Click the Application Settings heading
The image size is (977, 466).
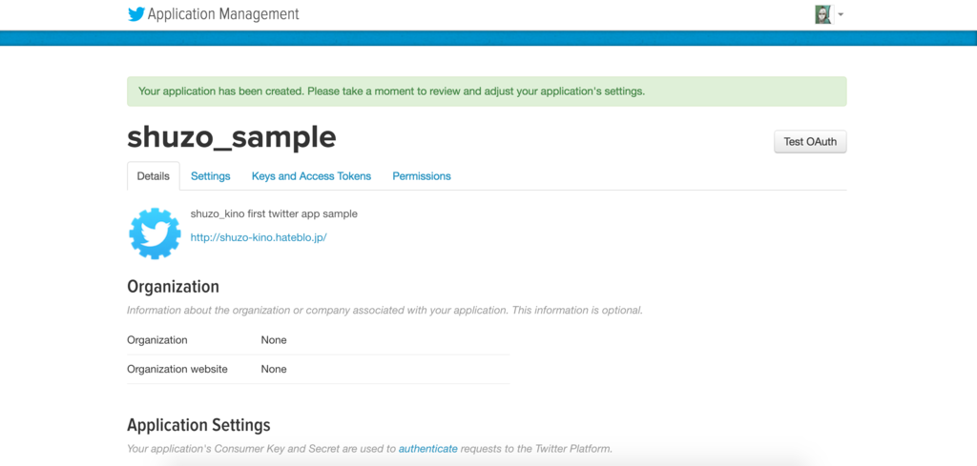(198, 425)
